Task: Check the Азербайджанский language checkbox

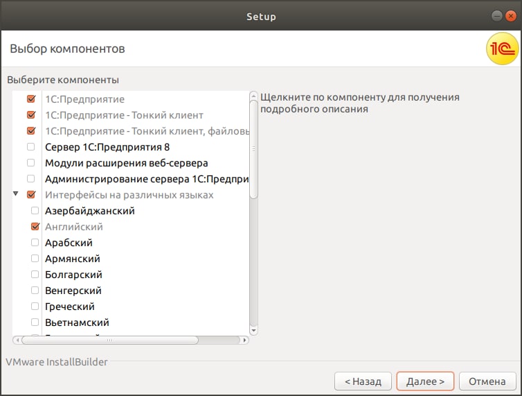Action: coord(35,211)
